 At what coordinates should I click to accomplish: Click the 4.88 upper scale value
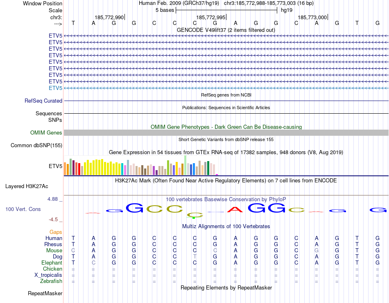(x=52, y=199)
